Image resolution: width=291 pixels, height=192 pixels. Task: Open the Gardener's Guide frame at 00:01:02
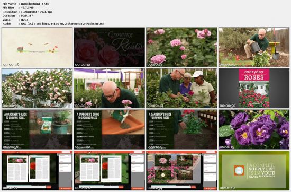coord(110,129)
